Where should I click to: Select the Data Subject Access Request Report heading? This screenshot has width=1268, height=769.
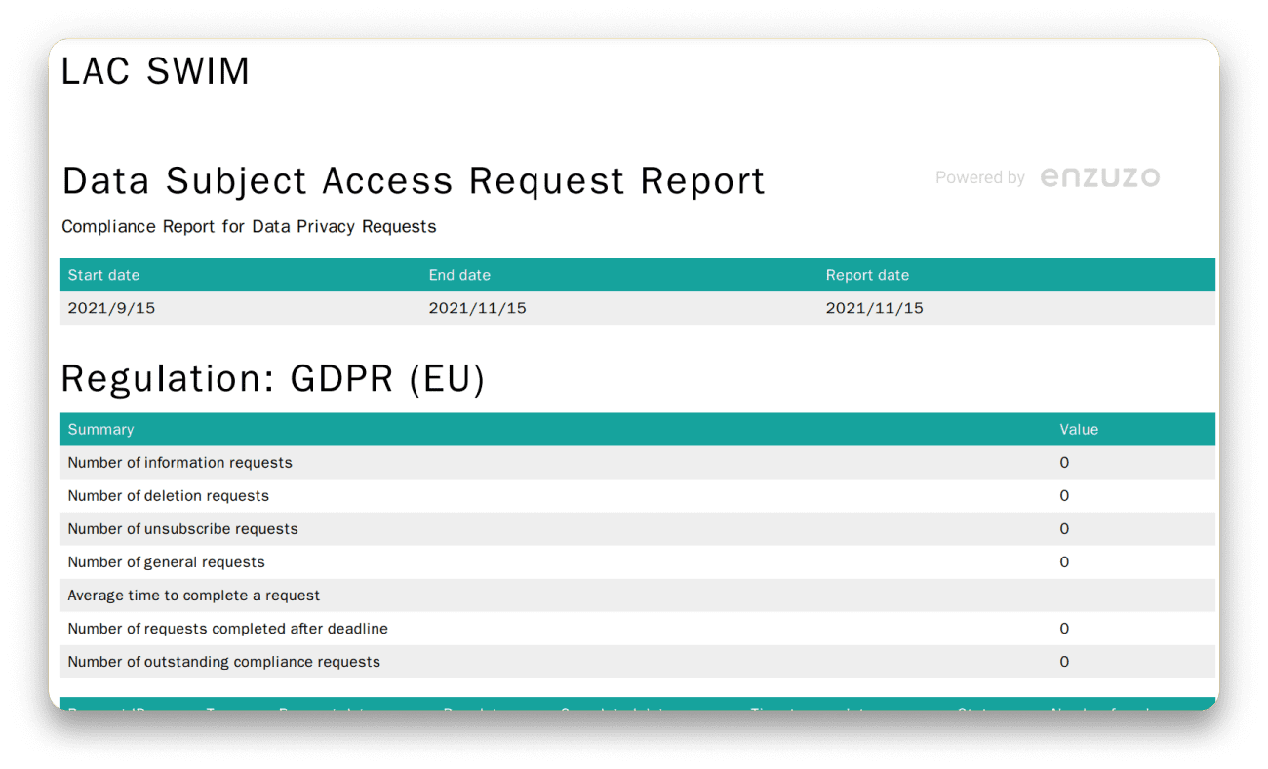click(x=414, y=181)
